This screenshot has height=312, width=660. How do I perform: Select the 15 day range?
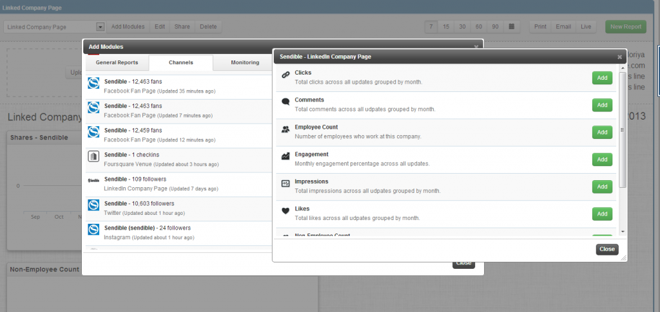[446, 26]
